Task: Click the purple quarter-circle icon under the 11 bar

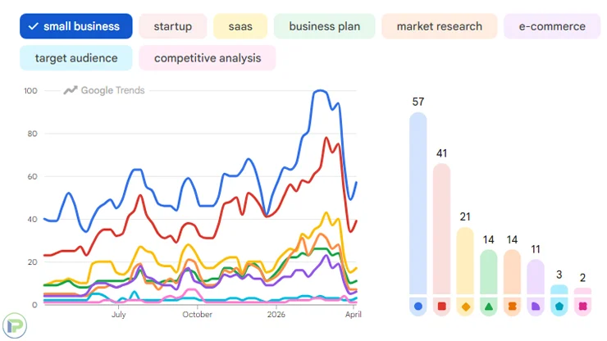Action: click(536, 307)
